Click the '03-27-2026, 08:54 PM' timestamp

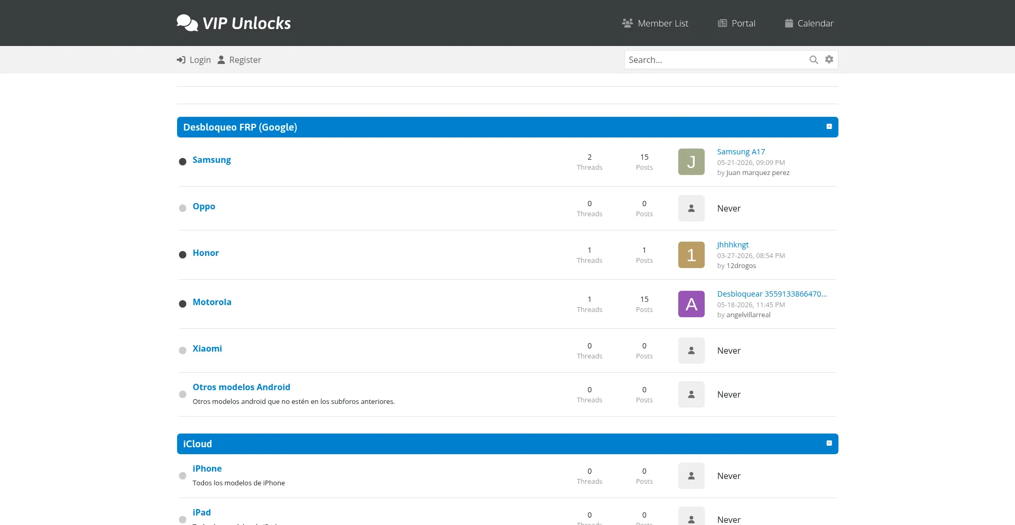point(751,256)
